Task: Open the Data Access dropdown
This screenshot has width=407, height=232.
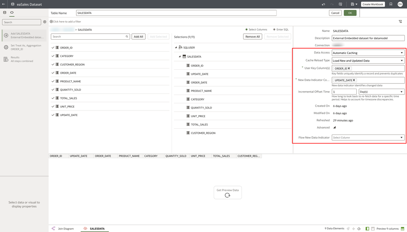Action: point(368,53)
